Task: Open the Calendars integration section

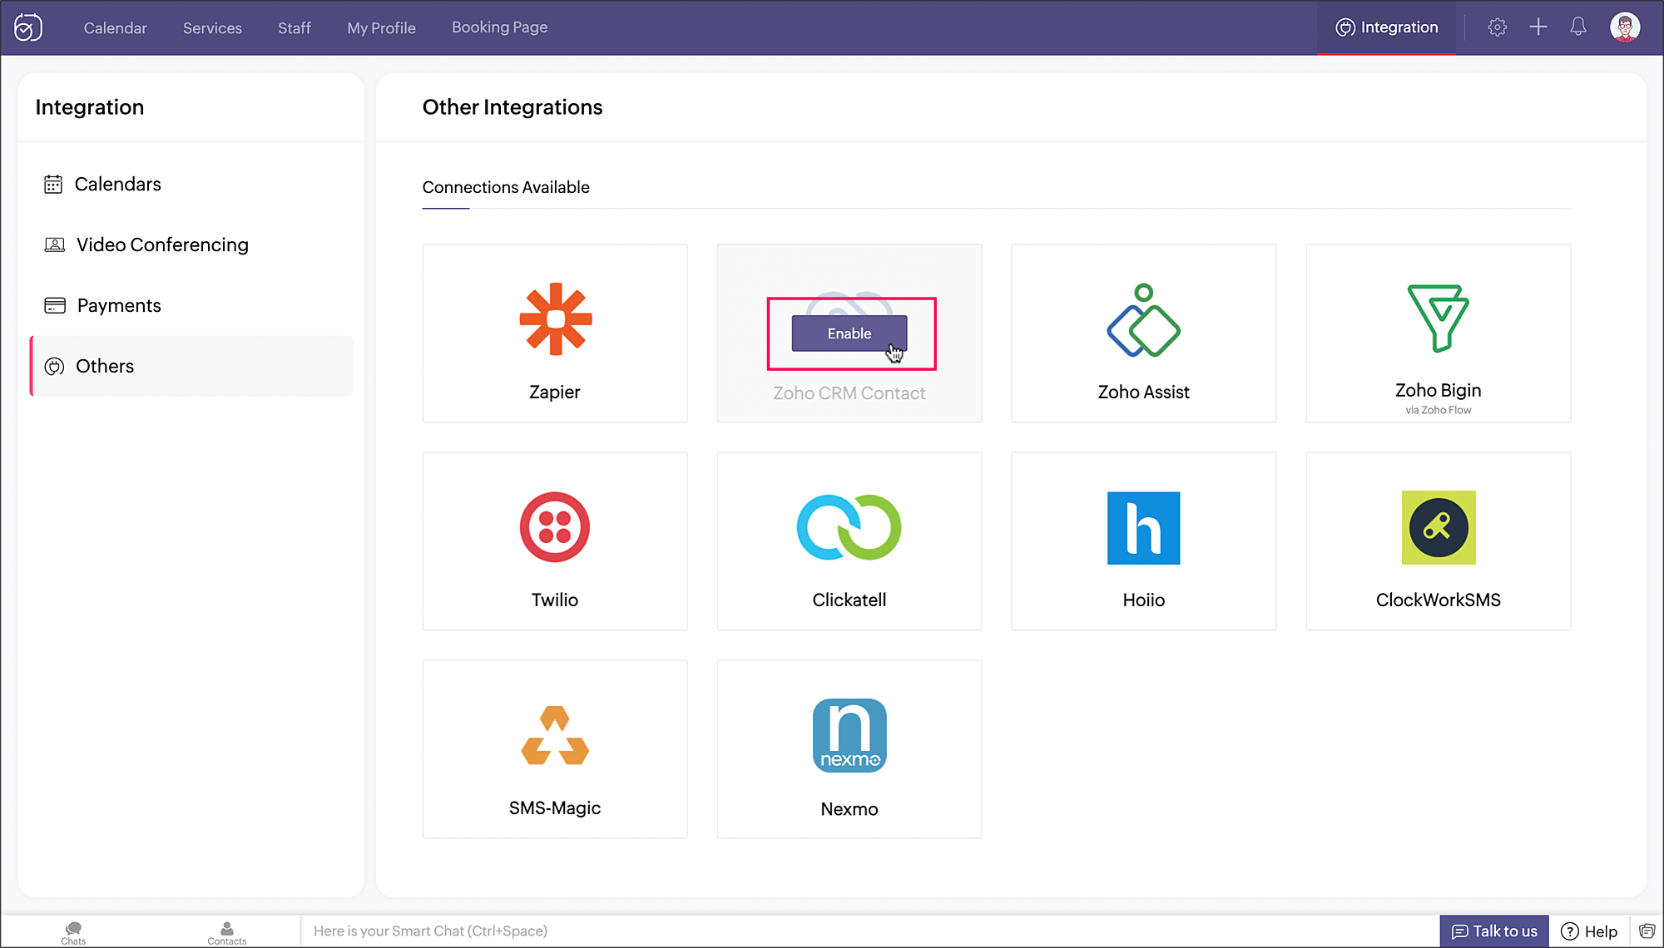Action: (117, 184)
